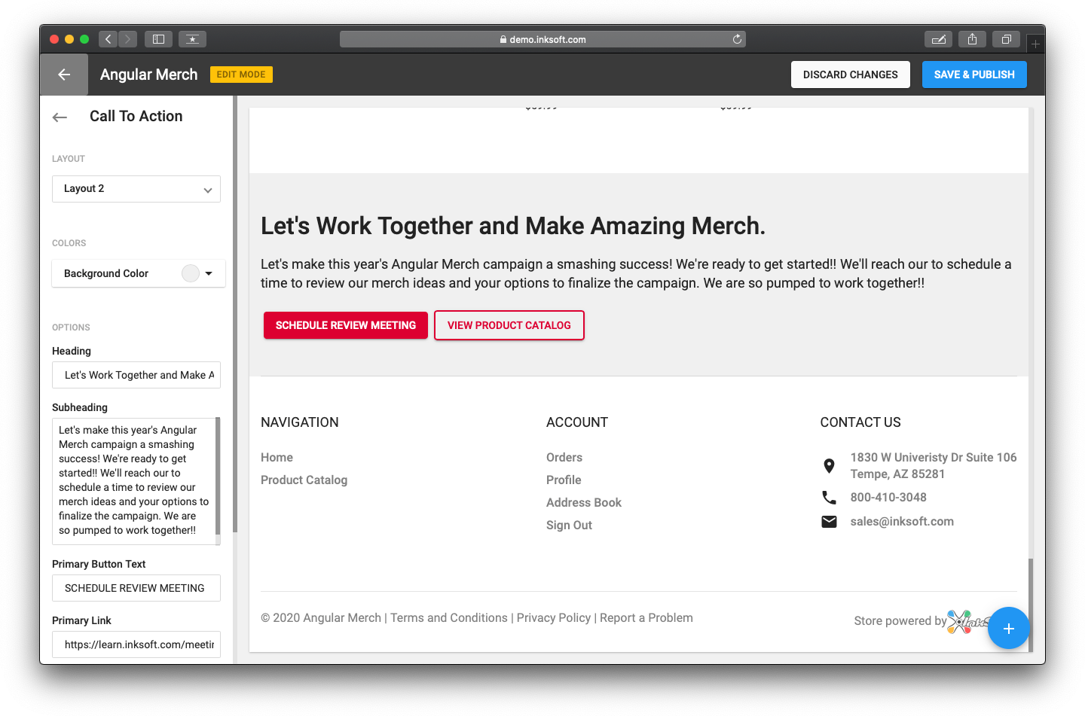Click the email envelope icon in Contact Us
1085x716 pixels.
pos(829,522)
